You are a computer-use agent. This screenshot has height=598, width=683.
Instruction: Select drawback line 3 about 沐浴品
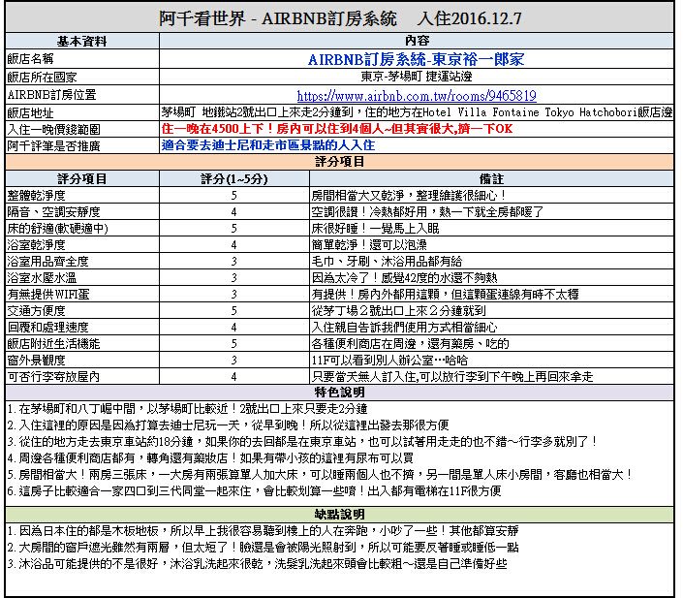(257, 564)
